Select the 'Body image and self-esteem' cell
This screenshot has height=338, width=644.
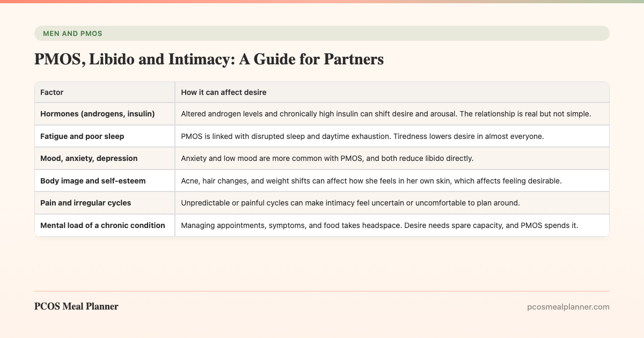point(105,181)
